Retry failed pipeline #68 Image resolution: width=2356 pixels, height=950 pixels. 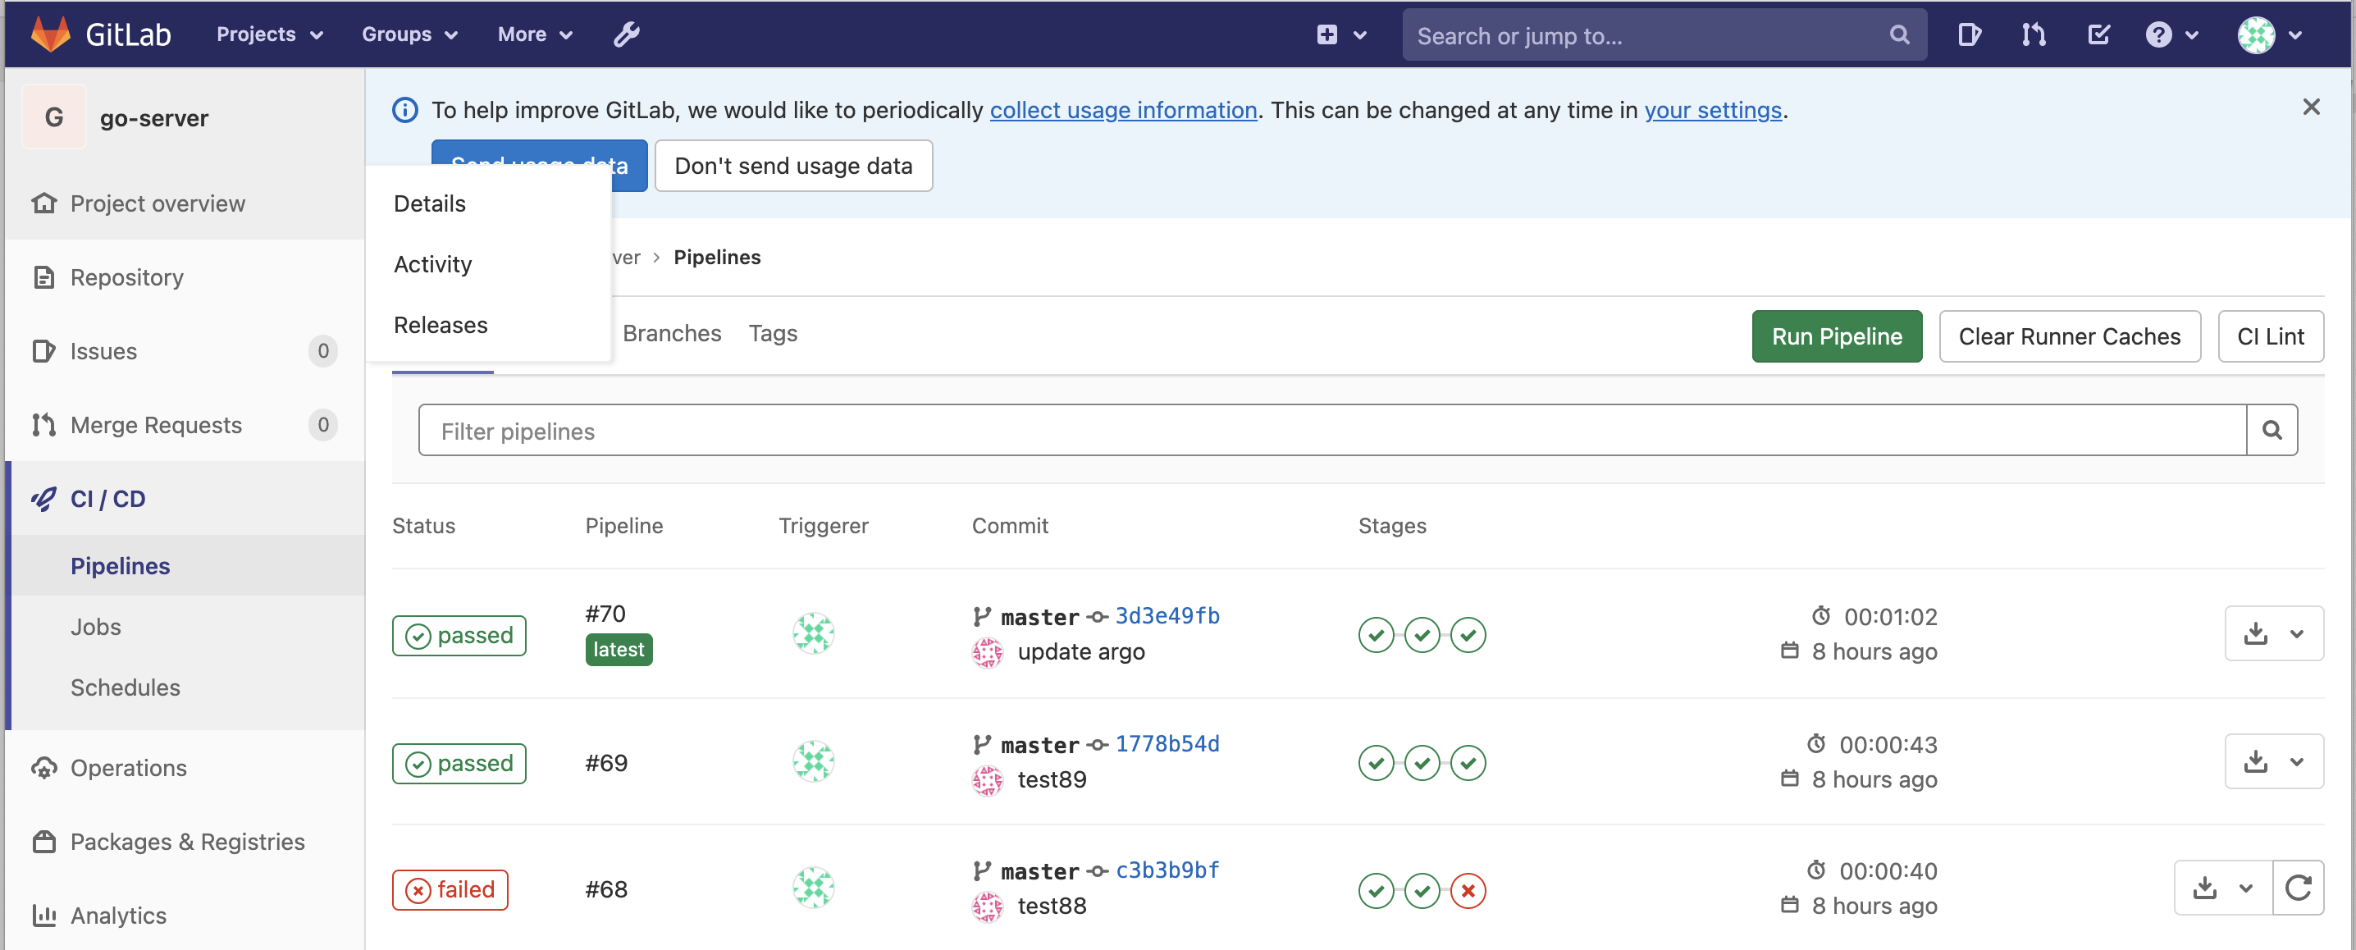(x=2298, y=887)
